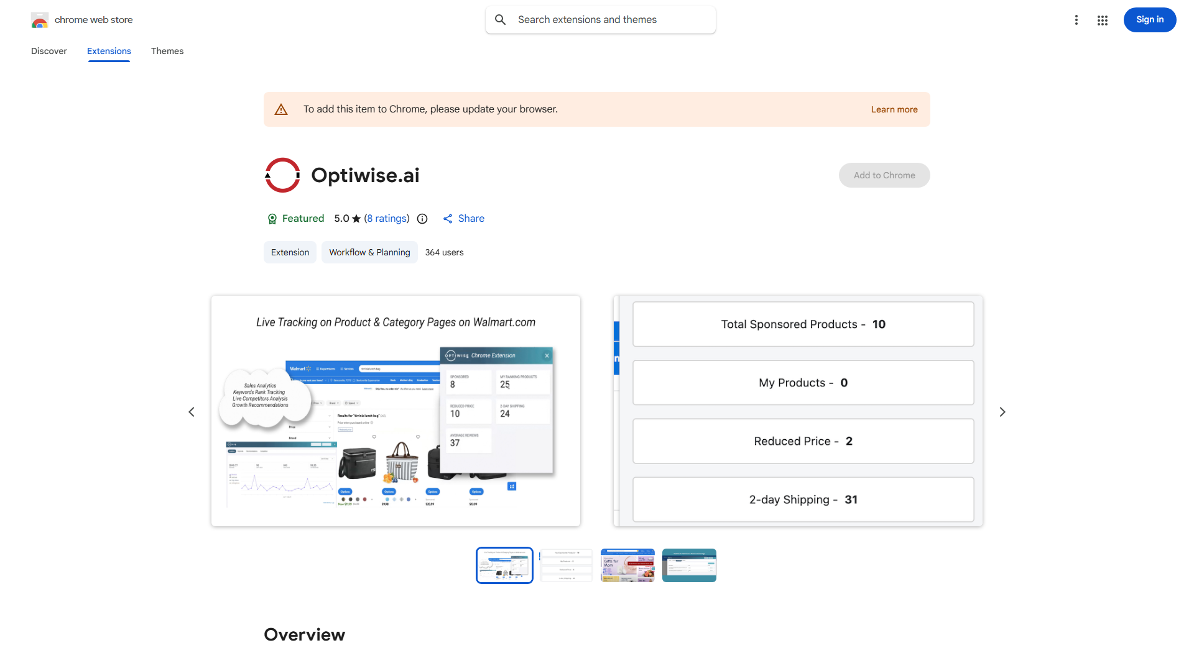
Task: Select the first screenshot thumbnail indicator
Action: 504,565
